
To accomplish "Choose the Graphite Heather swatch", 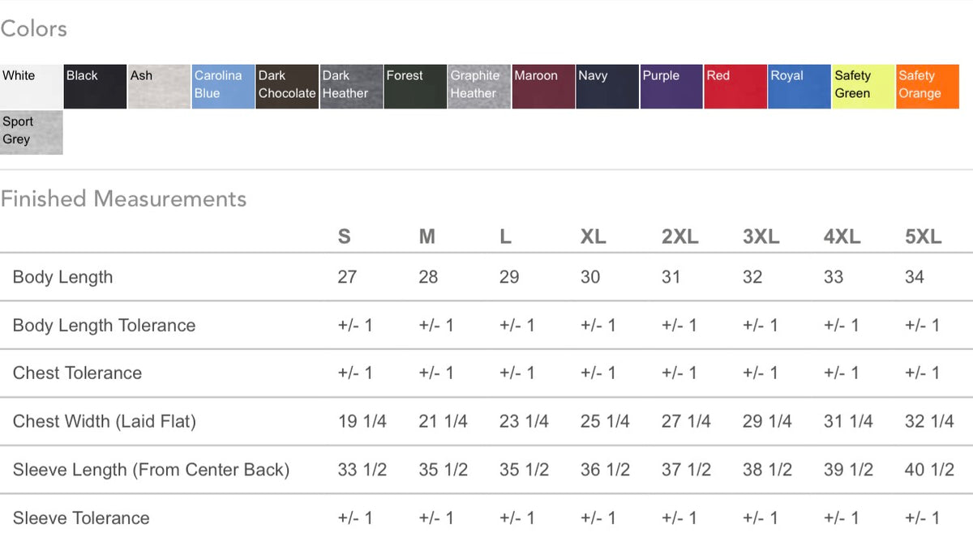I will click(479, 87).
